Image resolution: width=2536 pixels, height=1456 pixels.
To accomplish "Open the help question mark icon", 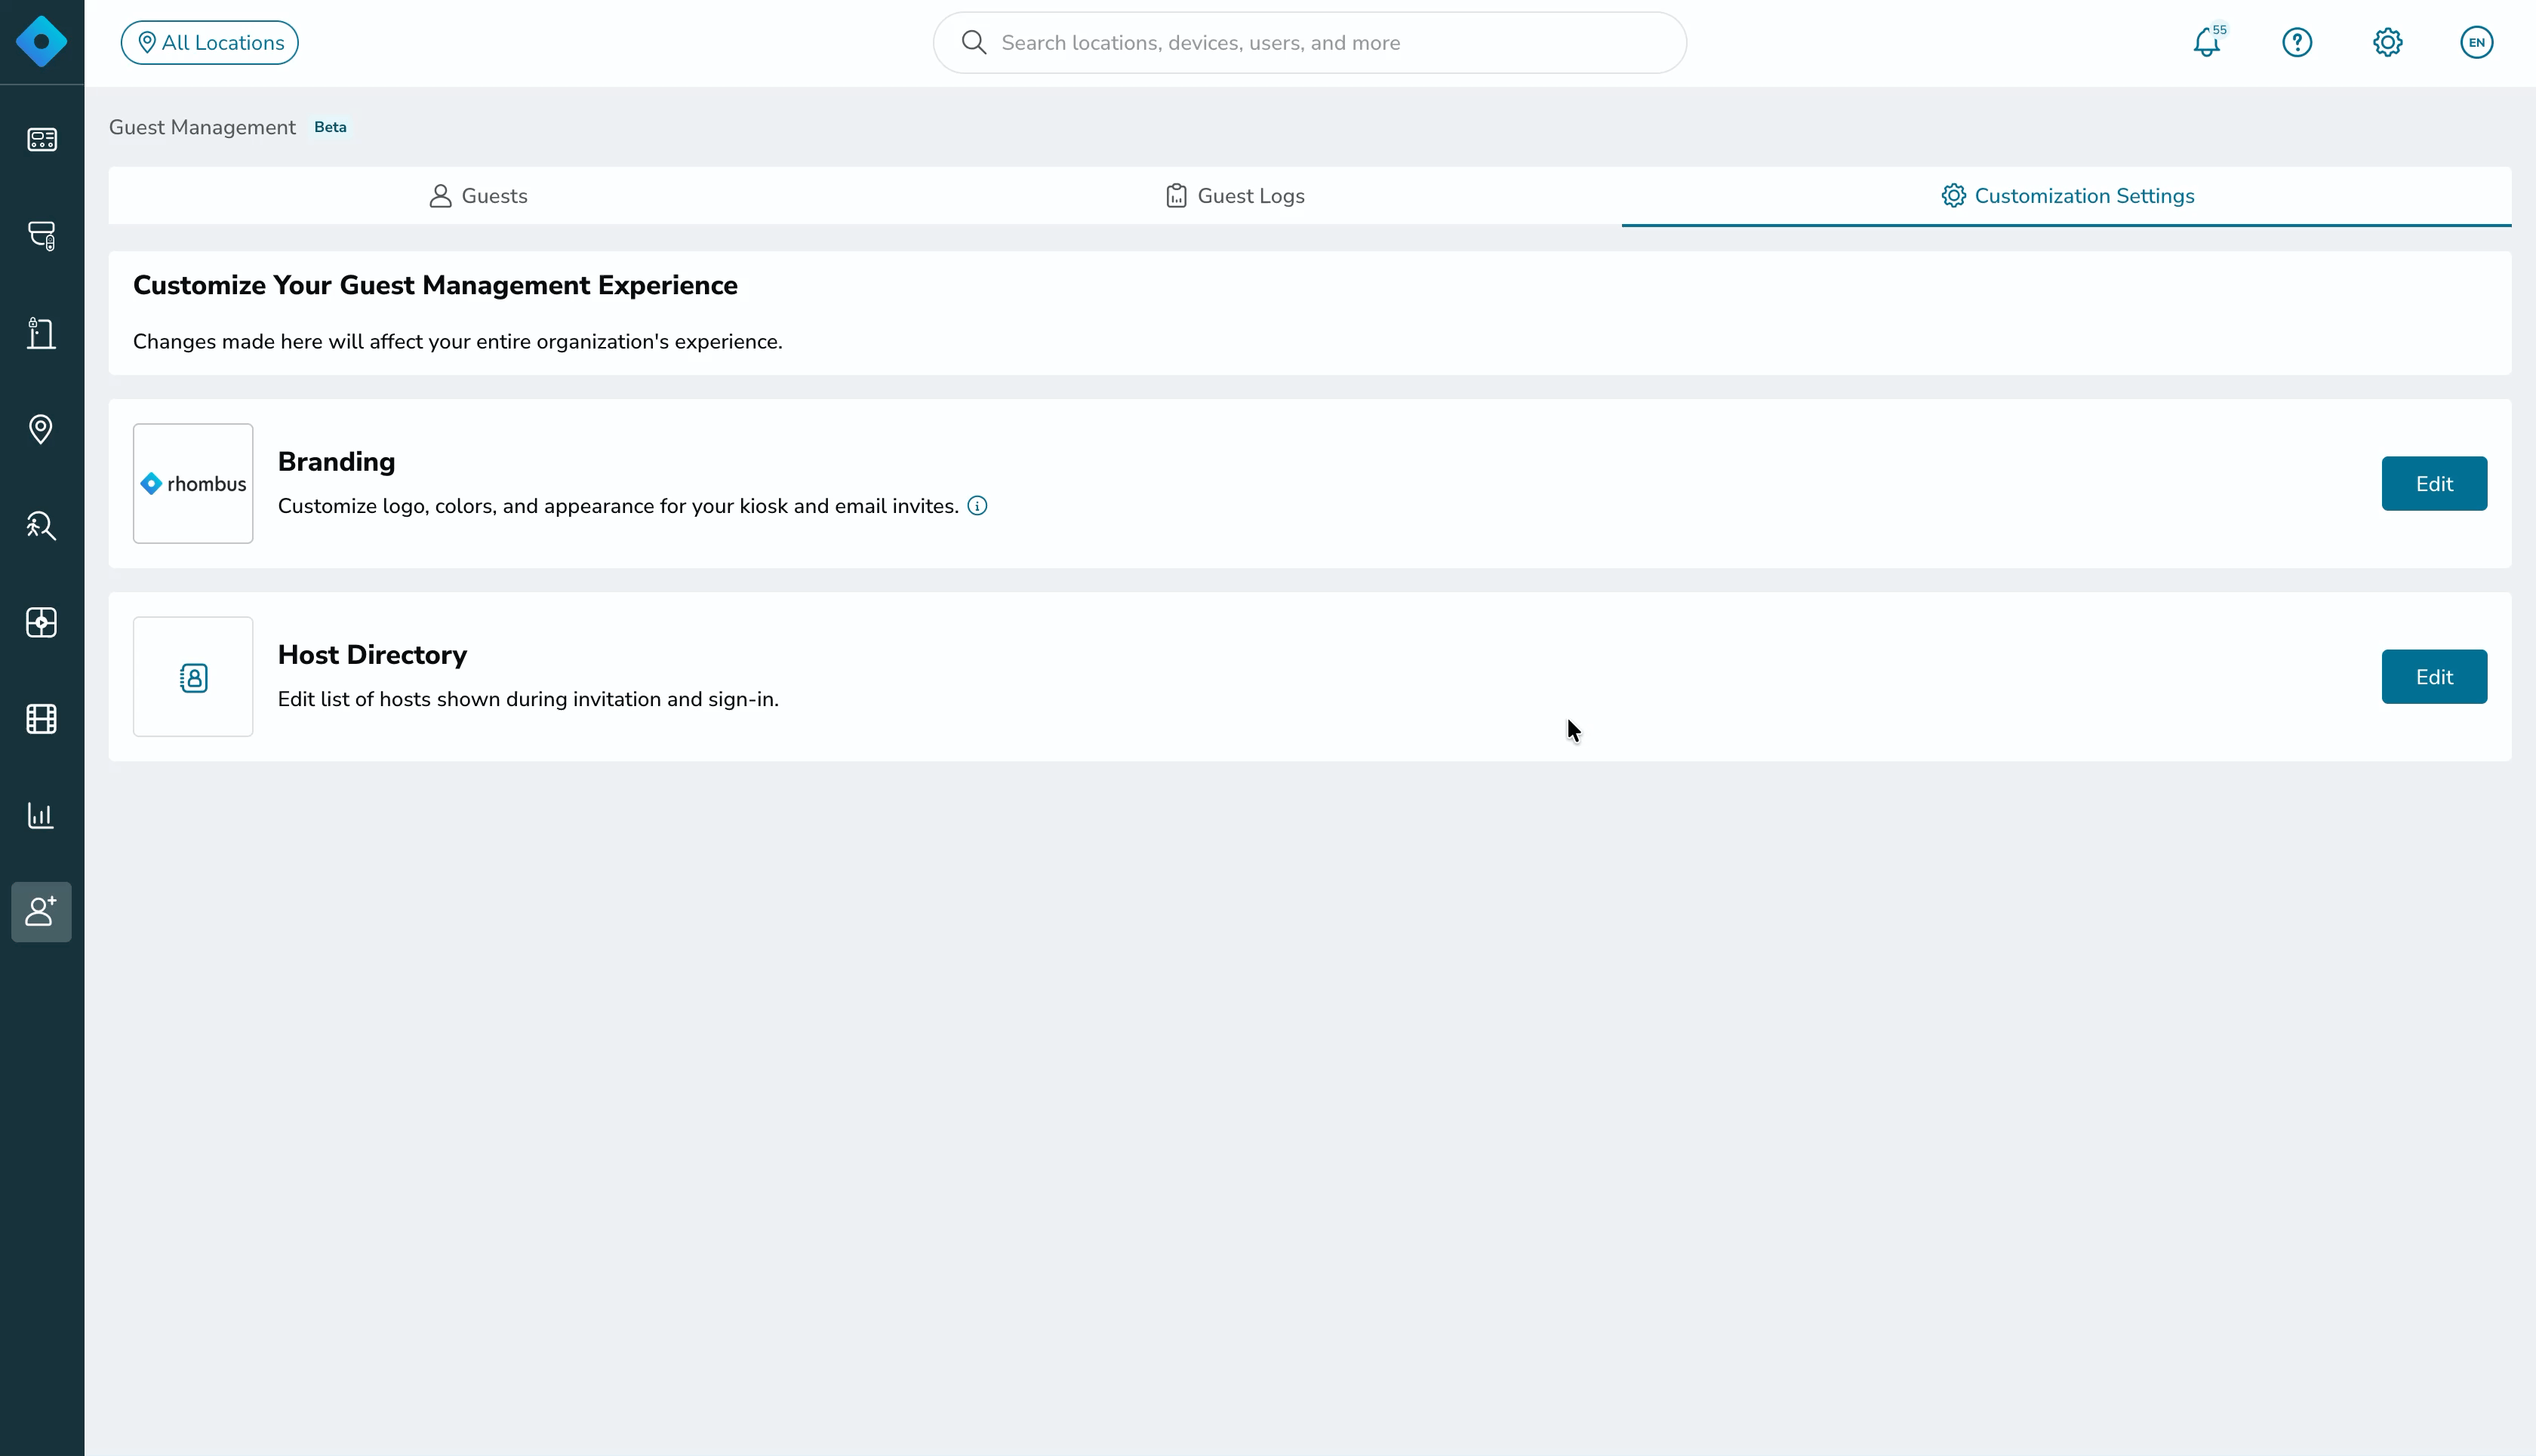I will click(x=2297, y=43).
